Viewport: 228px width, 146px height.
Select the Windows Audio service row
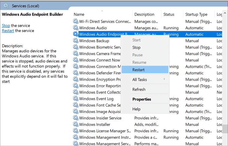point(147,28)
